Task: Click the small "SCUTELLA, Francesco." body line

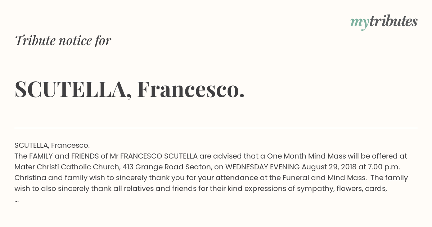Action: 52,145
